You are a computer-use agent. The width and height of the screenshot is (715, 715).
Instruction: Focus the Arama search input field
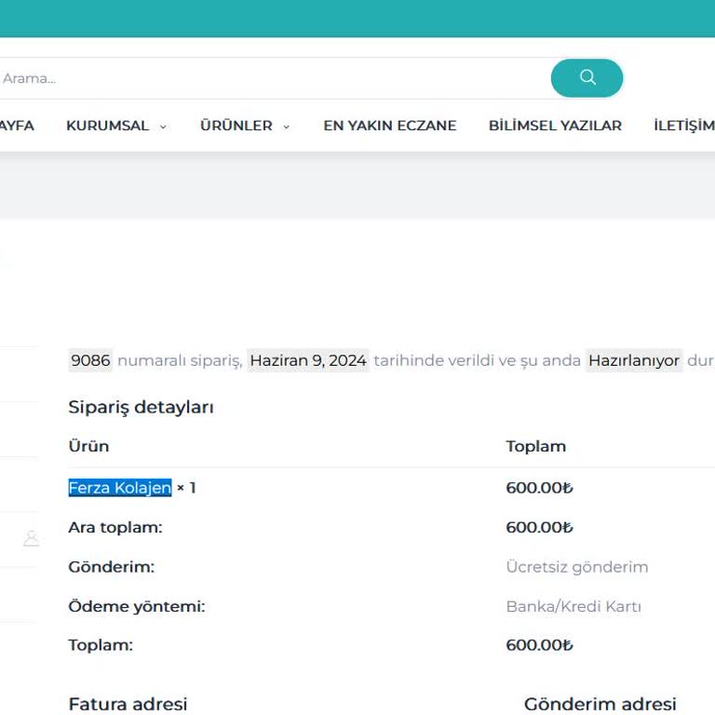[270, 78]
